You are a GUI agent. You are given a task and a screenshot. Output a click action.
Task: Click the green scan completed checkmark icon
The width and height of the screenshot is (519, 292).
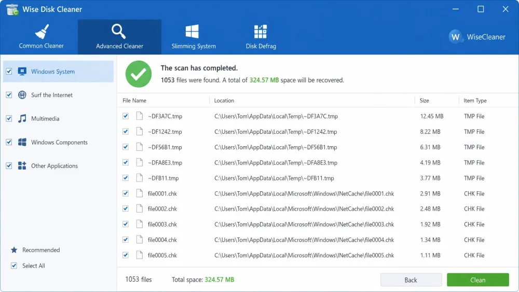(139, 74)
